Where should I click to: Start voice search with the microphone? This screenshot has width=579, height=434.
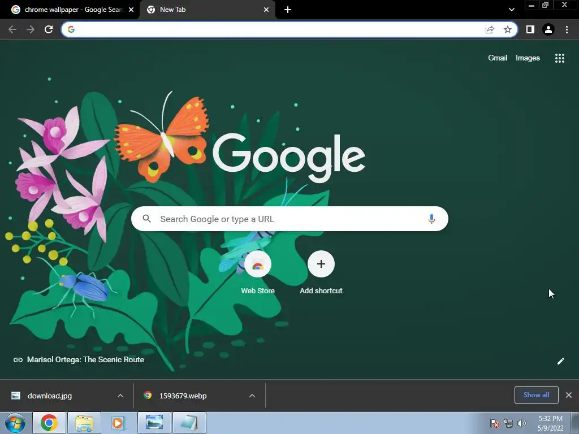pos(431,219)
